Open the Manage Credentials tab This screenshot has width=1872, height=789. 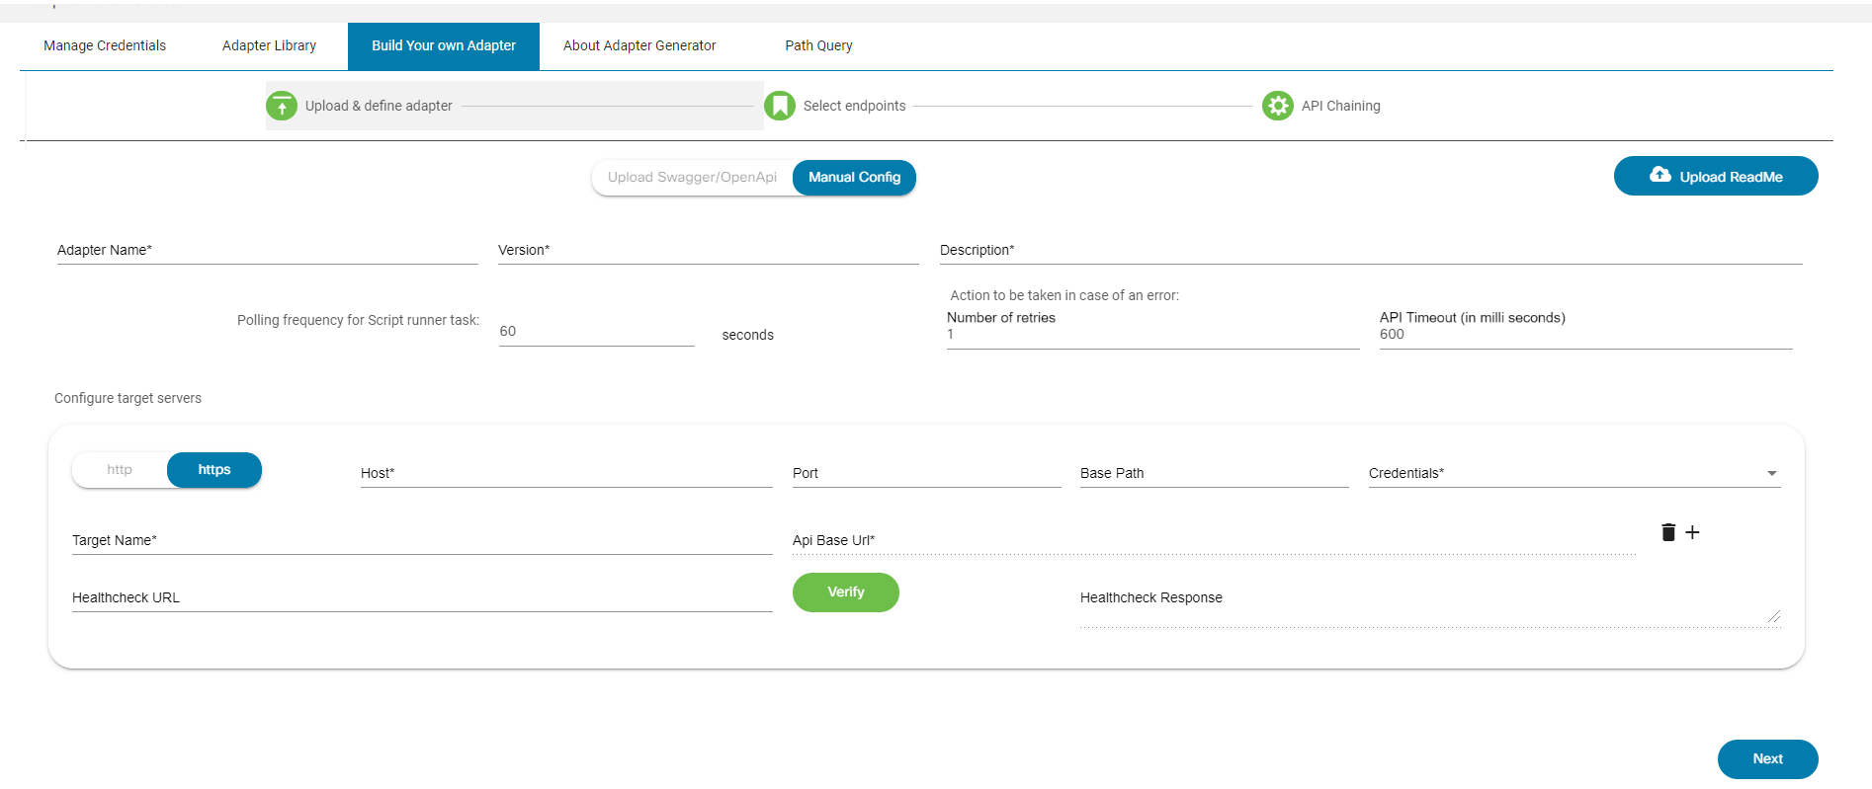coord(105,46)
